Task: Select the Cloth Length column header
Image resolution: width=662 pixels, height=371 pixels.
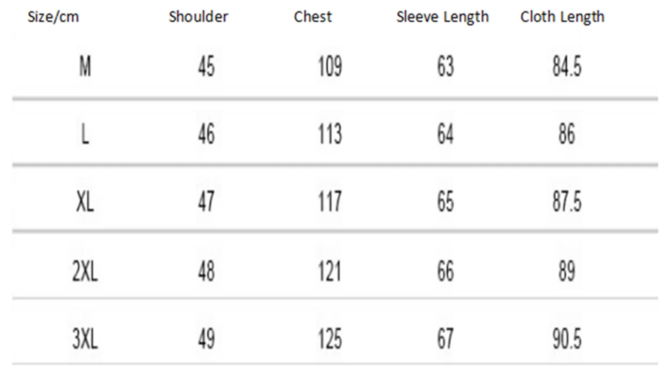Action: coord(562,17)
